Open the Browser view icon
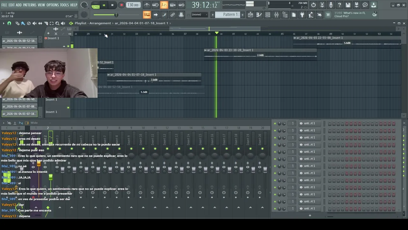 pos(285,14)
